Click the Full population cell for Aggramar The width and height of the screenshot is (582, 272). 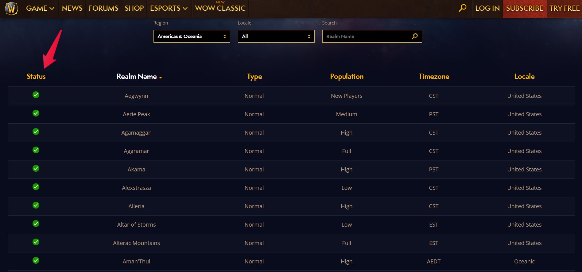point(347,151)
